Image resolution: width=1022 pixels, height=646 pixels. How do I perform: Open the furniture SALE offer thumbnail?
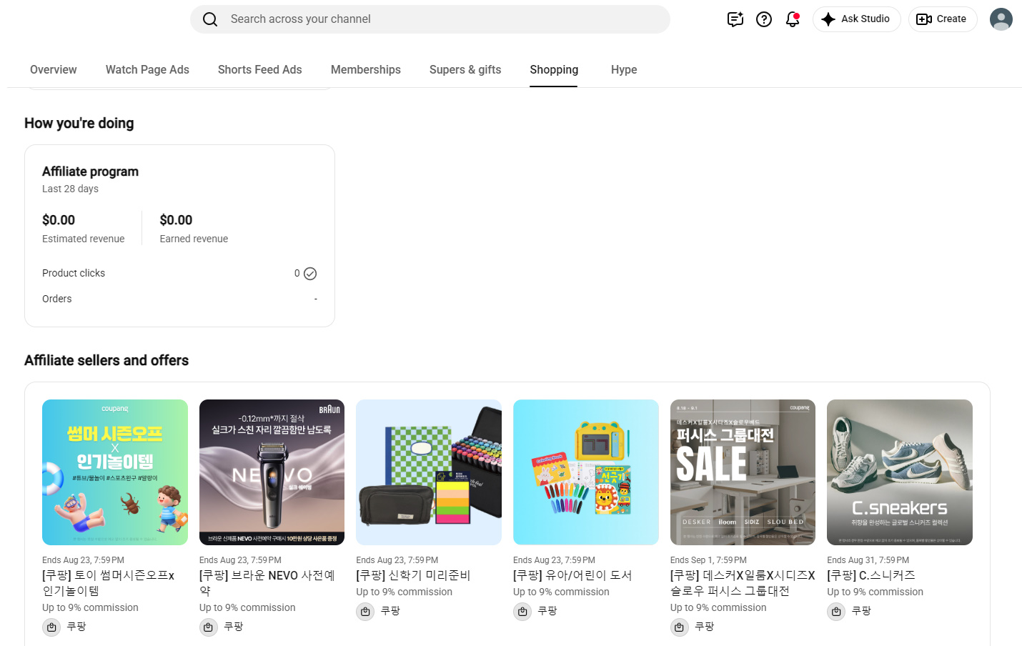tap(743, 472)
